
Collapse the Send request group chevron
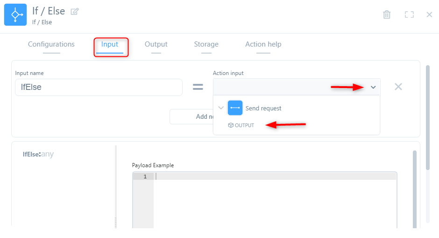[221, 108]
